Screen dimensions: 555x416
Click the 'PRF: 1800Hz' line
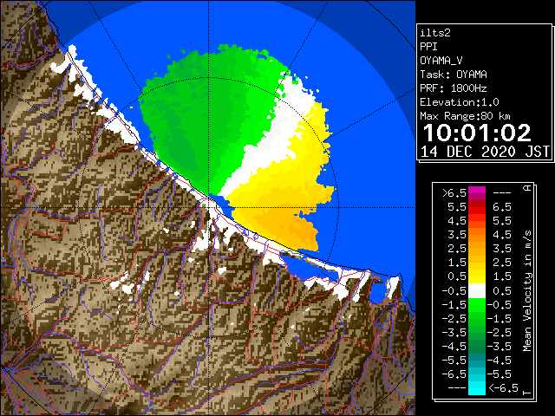coord(454,88)
